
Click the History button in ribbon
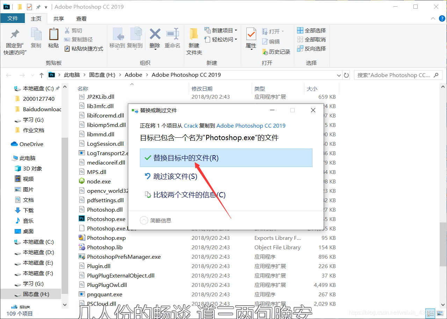pyautogui.click(x=276, y=52)
